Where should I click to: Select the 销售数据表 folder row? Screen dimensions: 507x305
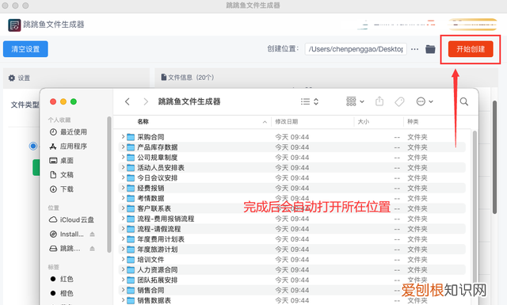292,300
